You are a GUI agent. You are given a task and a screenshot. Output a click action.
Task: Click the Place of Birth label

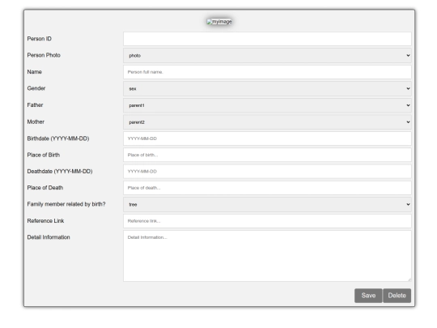[x=44, y=155]
